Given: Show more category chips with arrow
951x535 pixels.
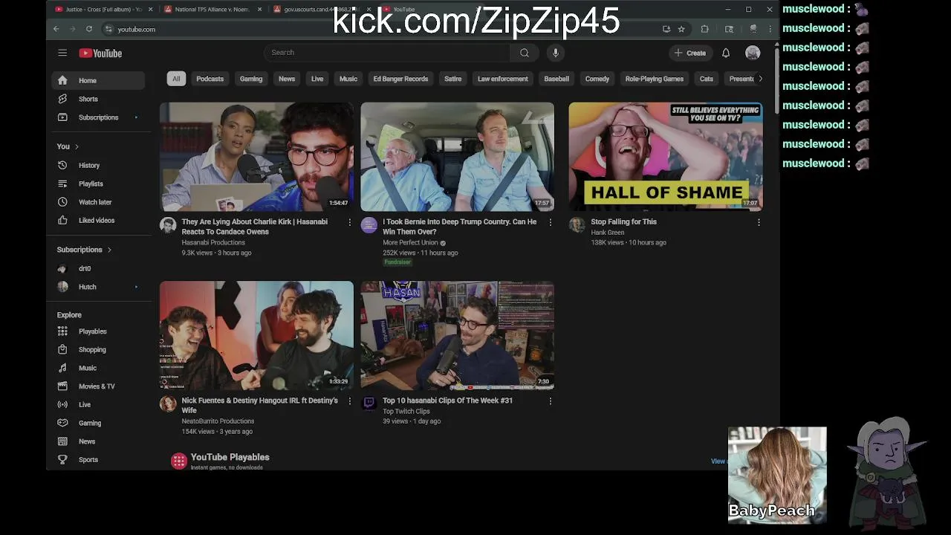Looking at the screenshot, I should pos(759,79).
